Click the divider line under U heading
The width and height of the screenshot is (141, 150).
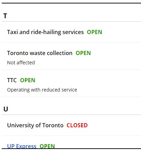click(x=71, y=115)
